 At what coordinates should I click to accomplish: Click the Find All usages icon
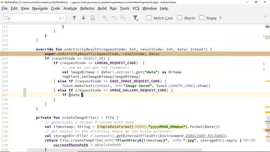(x=93, y=18)
